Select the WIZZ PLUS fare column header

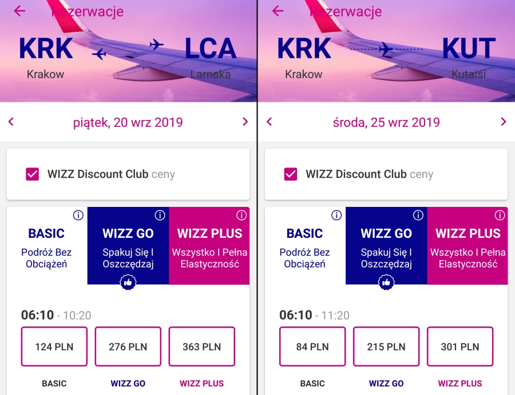[209, 233]
